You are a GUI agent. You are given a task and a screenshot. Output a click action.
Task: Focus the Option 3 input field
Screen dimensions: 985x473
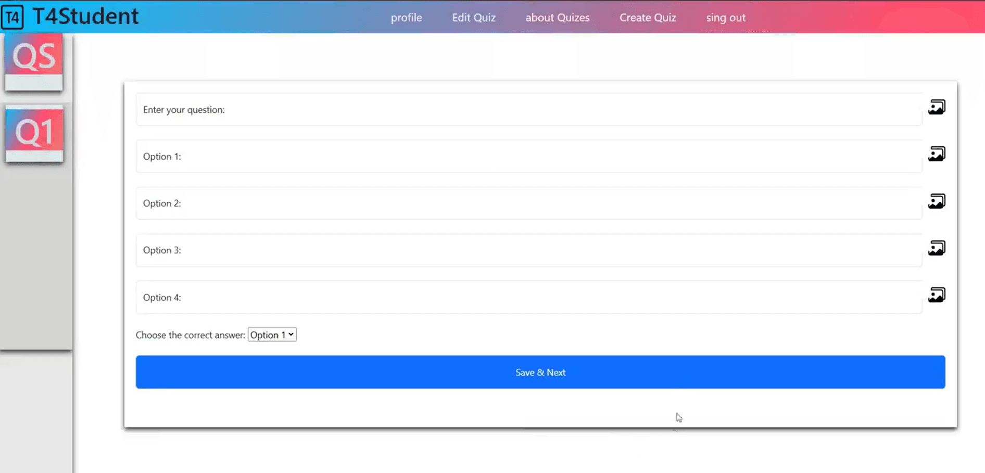click(x=529, y=250)
